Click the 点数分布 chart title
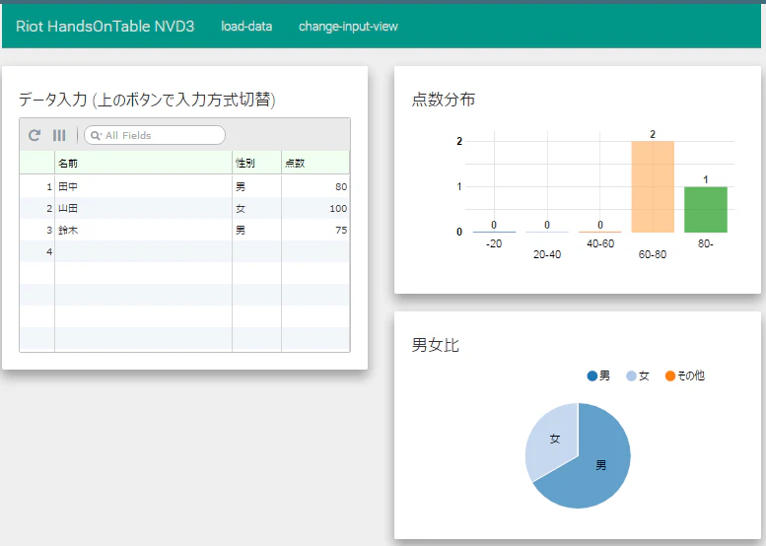The width and height of the screenshot is (766, 546). tap(443, 100)
